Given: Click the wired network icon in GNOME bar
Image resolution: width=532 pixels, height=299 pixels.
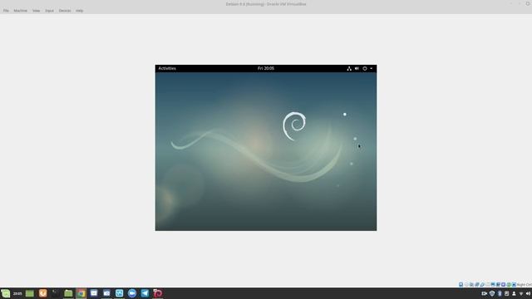Looking at the screenshot, I should click(x=349, y=68).
